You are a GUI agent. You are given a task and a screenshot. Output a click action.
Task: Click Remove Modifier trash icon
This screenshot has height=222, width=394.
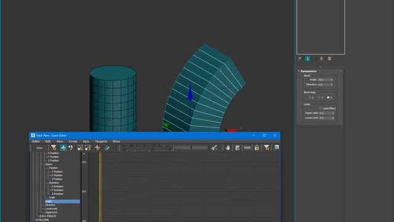[x=321, y=59]
